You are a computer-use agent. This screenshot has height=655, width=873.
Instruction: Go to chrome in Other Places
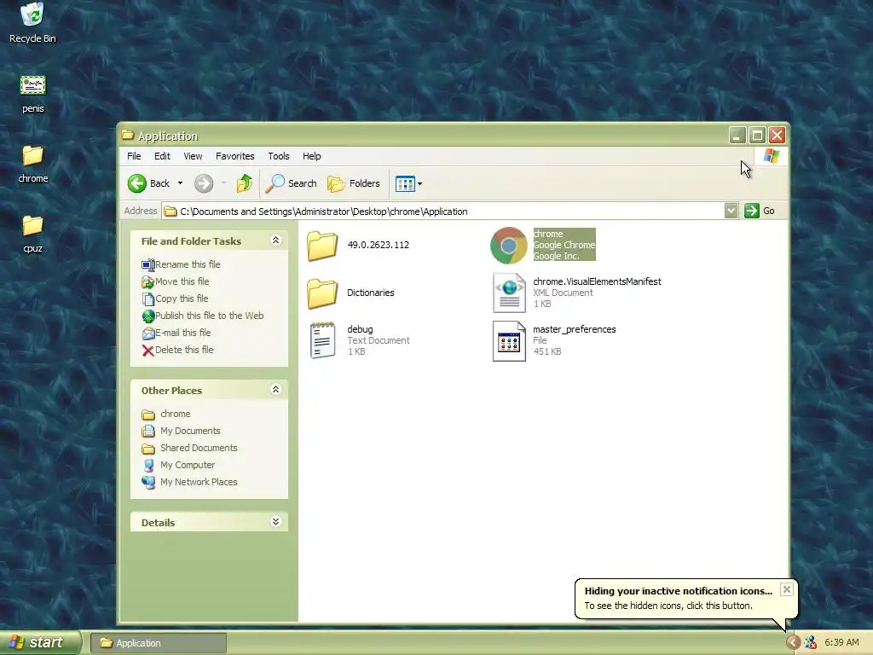166,414
